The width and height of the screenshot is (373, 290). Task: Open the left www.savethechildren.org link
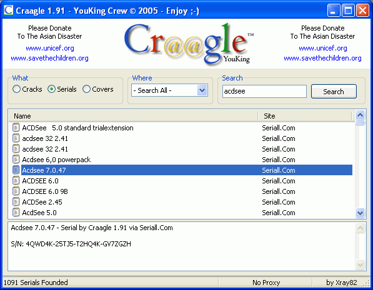50,58
